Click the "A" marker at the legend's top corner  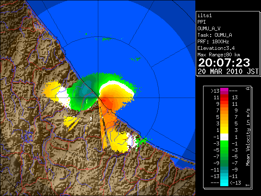click(248, 89)
